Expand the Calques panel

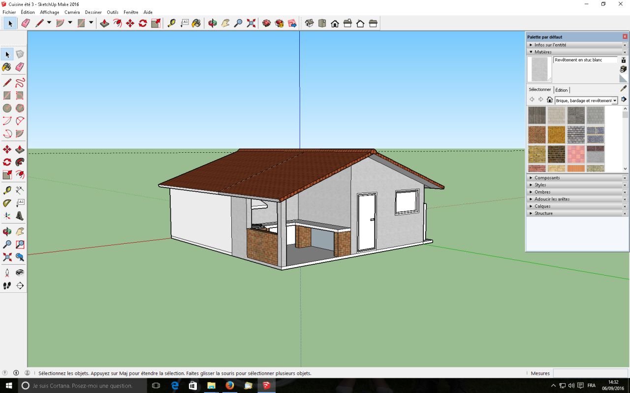click(574, 206)
